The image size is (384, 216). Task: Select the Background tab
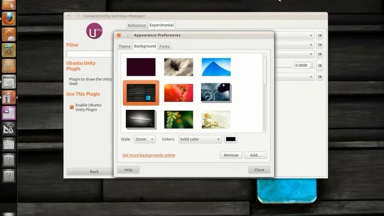pos(145,46)
